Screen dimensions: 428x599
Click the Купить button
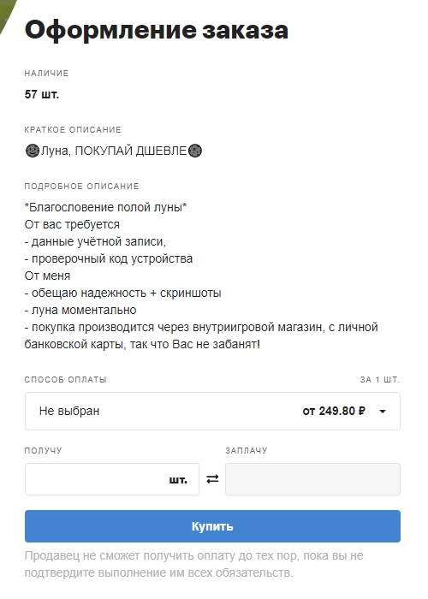tap(212, 526)
